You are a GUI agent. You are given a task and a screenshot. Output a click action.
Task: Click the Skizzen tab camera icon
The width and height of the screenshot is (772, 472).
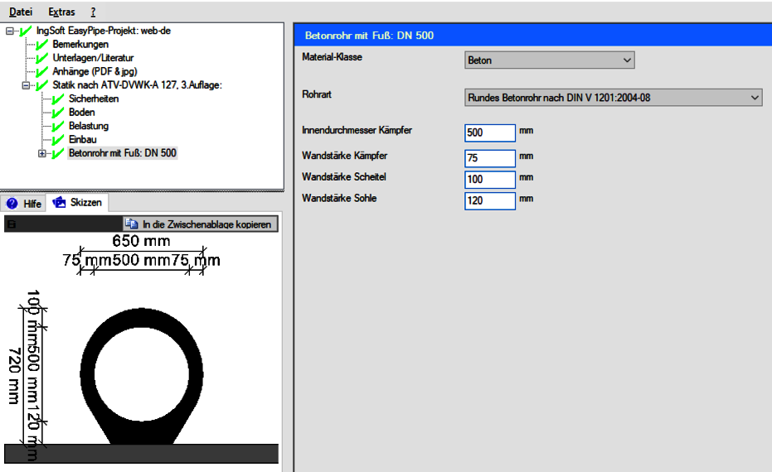59,202
